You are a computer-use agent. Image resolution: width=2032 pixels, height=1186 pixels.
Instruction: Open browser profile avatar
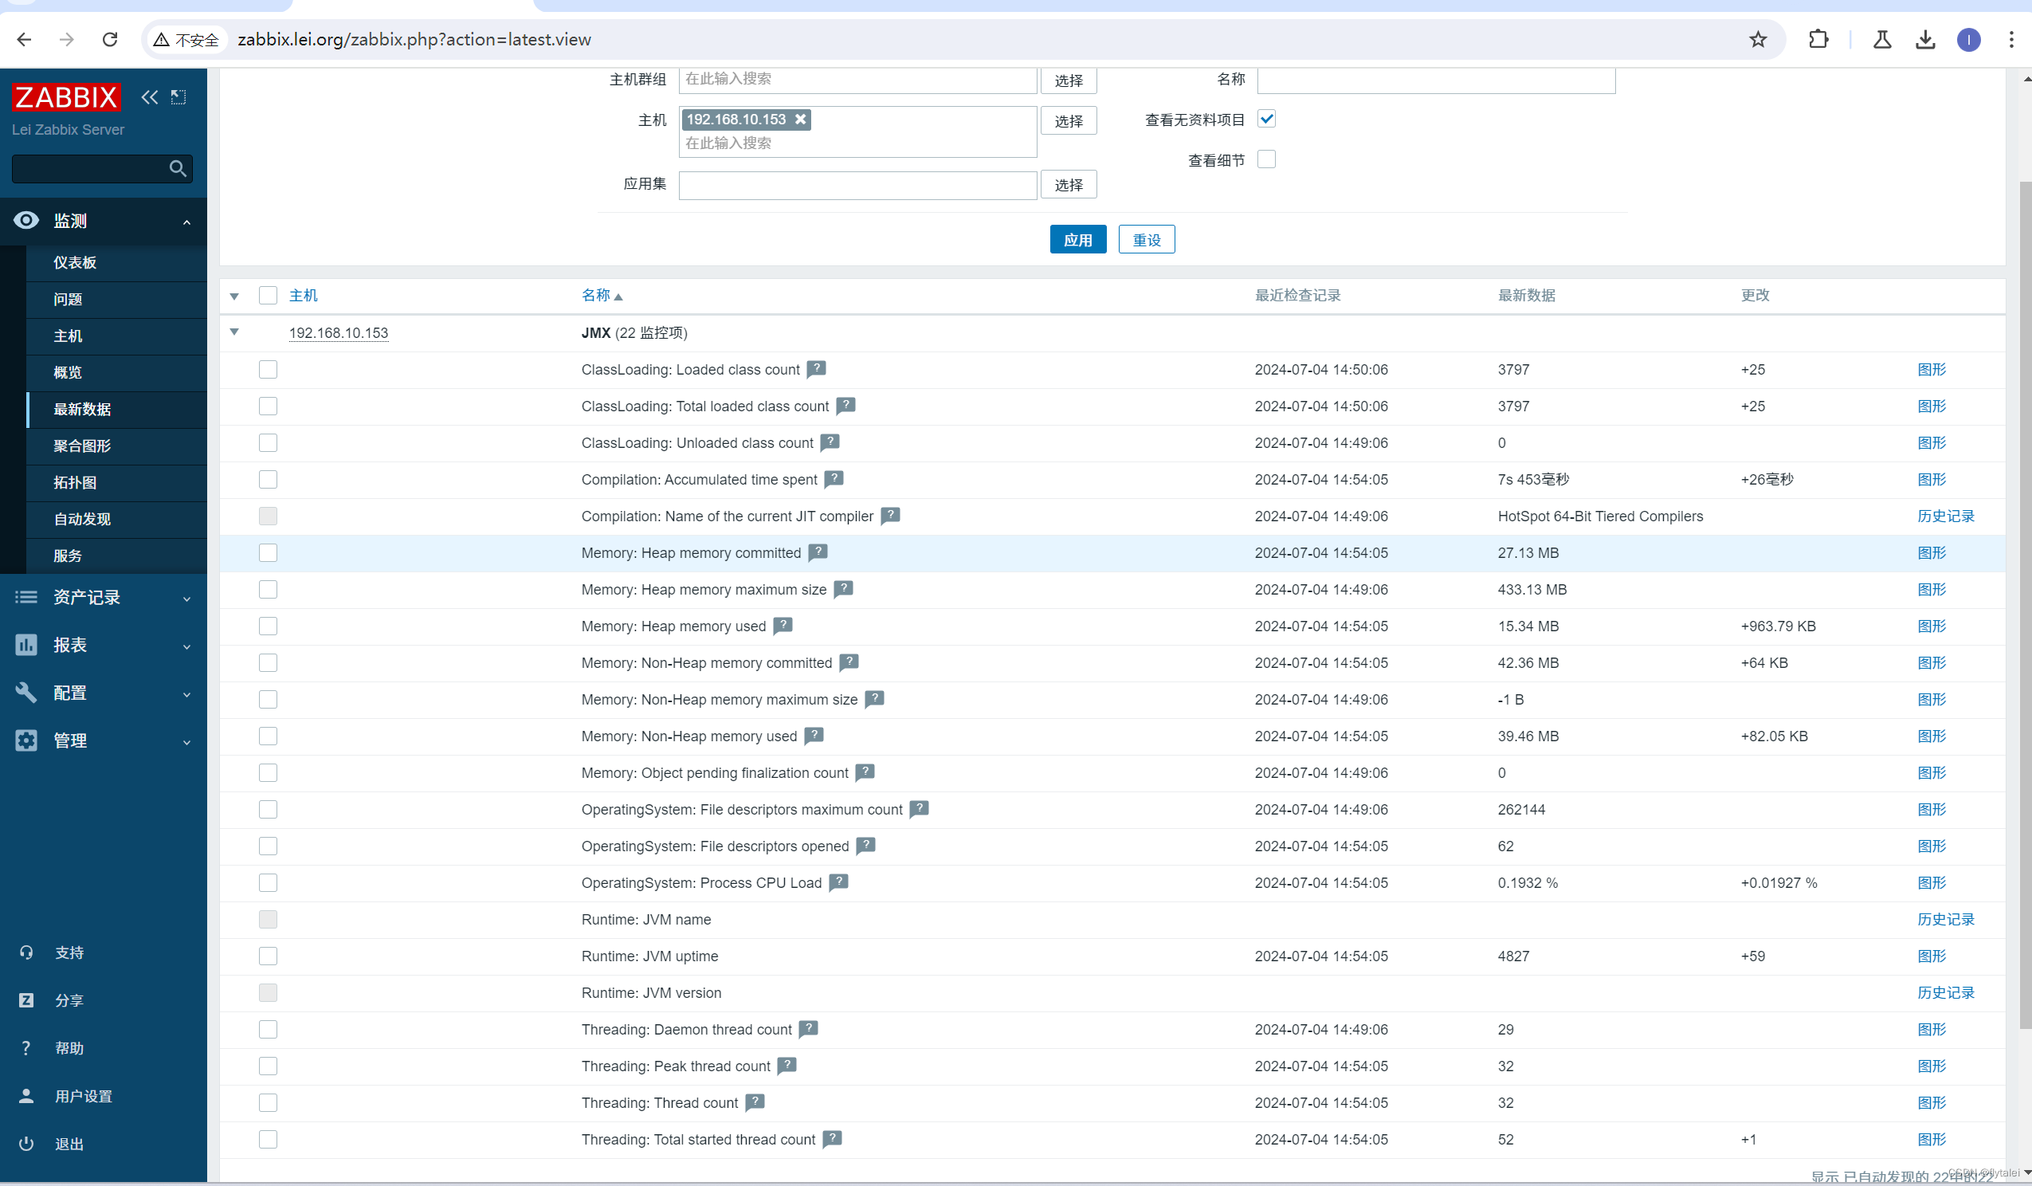click(x=1968, y=40)
